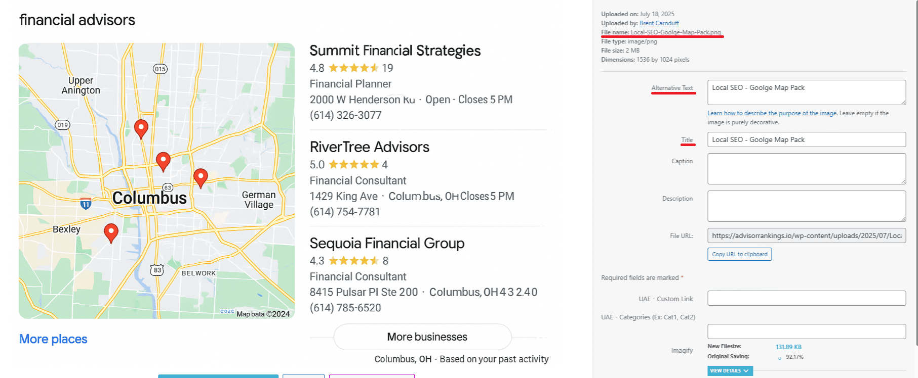Click the 'UAE - Custom Link' label
The width and height of the screenshot is (918, 378).
tap(666, 299)
